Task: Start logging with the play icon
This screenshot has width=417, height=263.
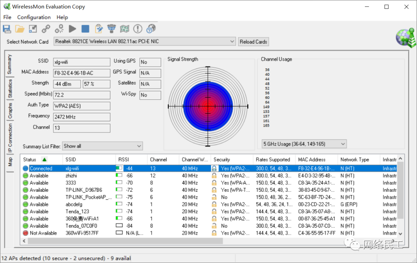Action: click(72, 29)
